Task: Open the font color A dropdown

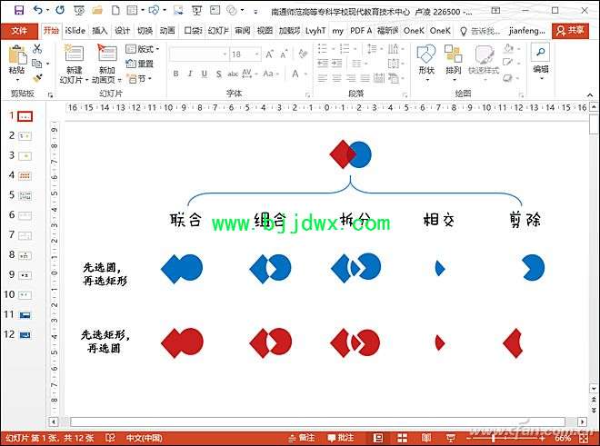Action: tap(299, 74)
